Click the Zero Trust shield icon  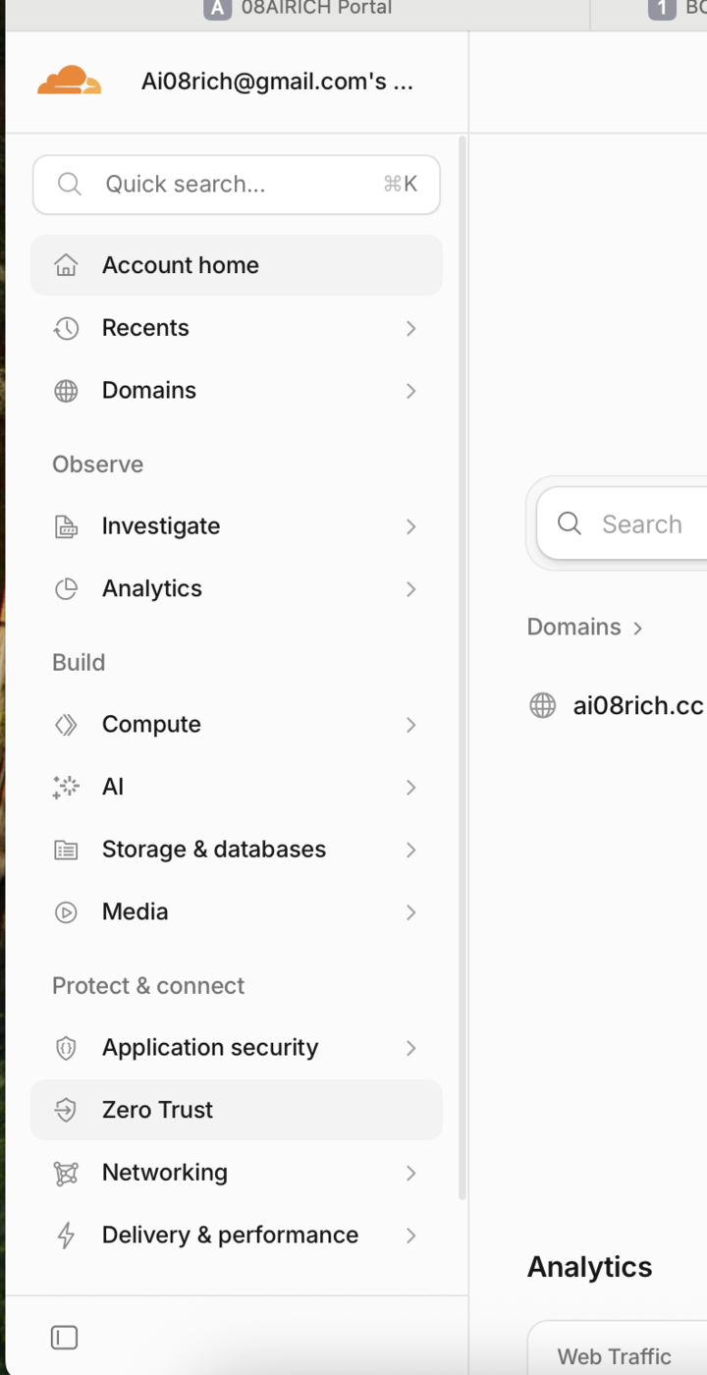pos(66,1110)
